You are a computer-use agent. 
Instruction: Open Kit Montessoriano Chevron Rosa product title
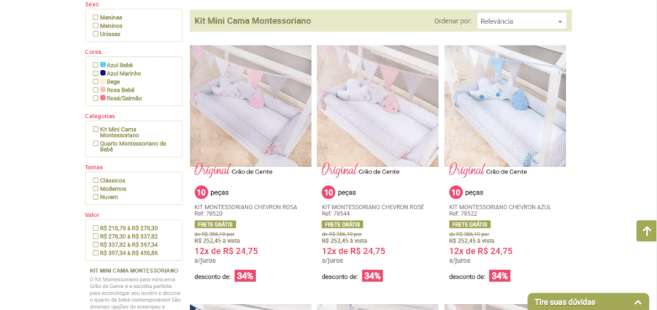point(245,207)
